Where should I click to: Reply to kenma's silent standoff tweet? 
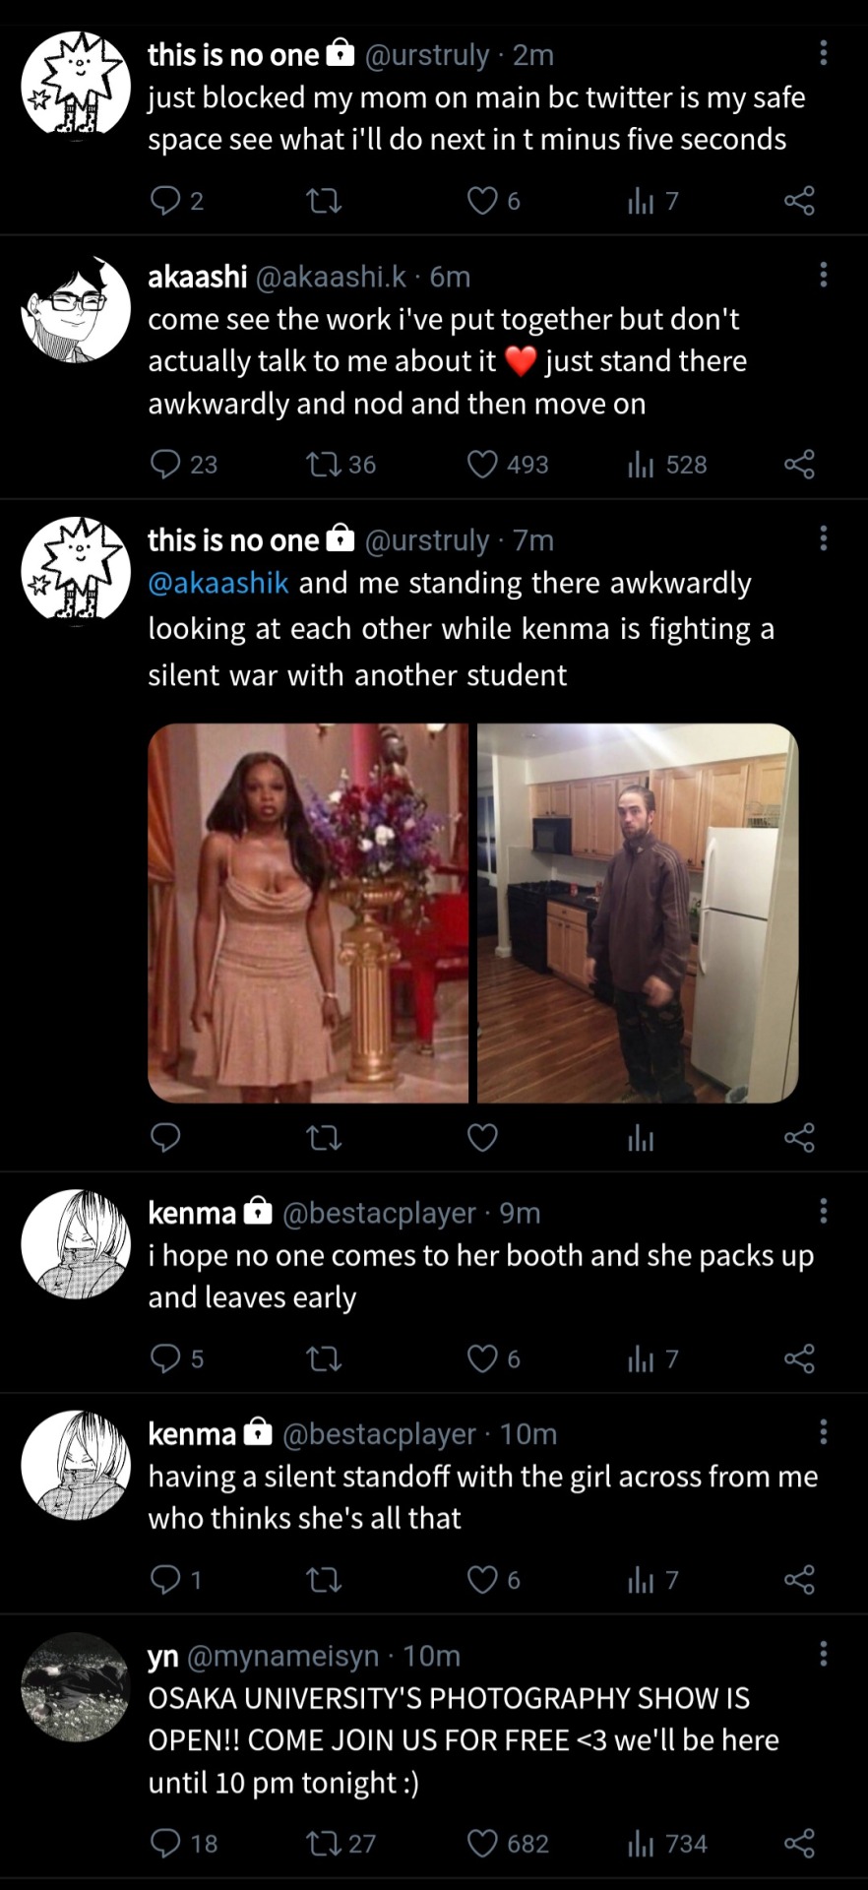165,1580
